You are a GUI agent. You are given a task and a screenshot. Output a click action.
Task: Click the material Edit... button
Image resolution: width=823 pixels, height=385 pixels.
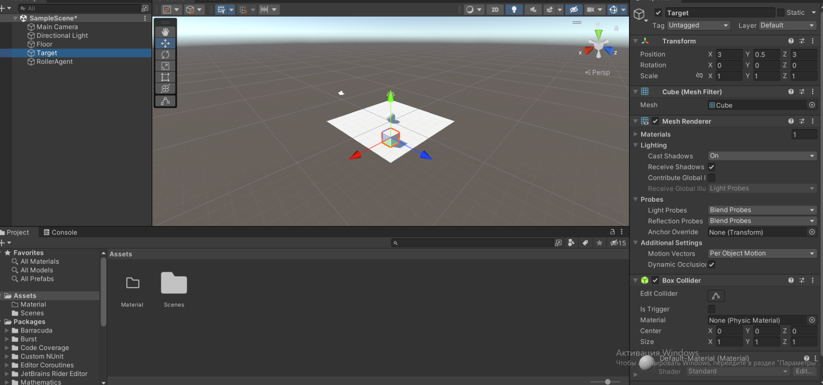click(x=804, y=372)
